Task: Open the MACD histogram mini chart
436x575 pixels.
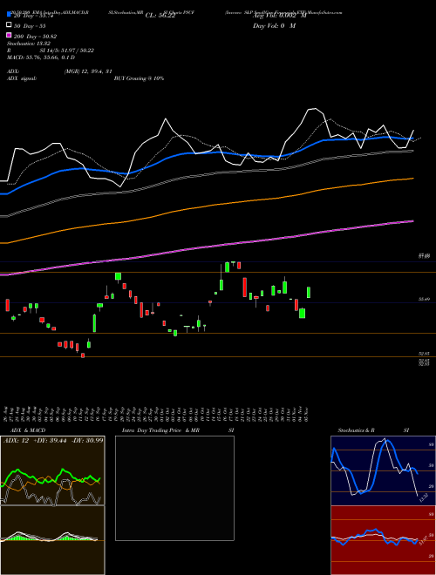Action: pos(52,540)
